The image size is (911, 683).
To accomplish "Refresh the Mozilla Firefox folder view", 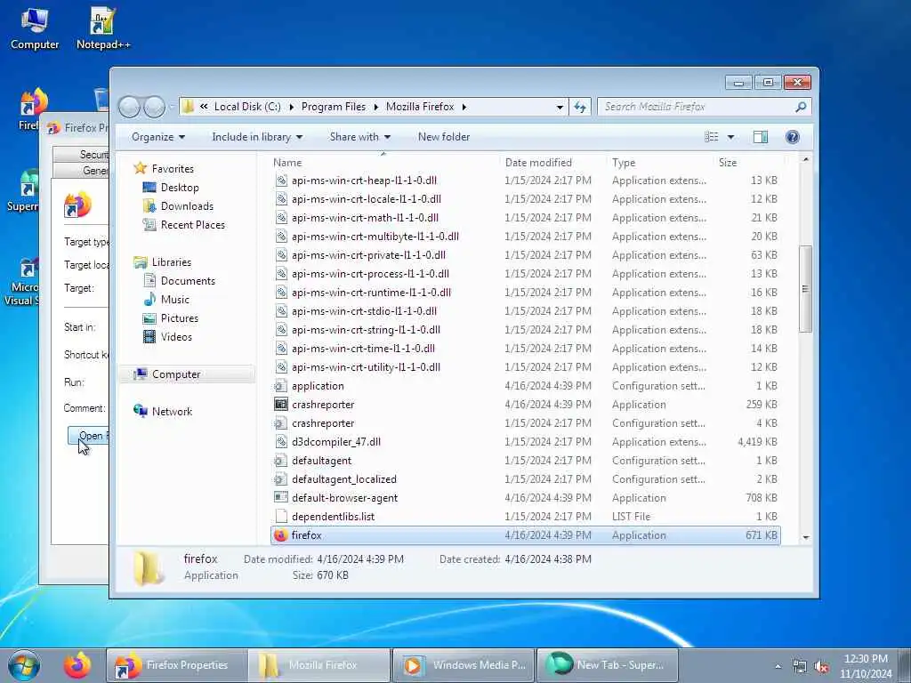I will [580, 107].
